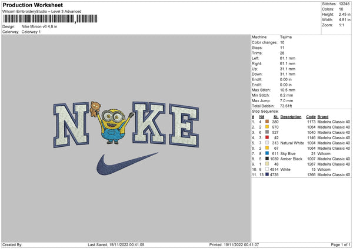The width and height of the screenshot is (353, 249).
Task: Click the Stops value 11
Action: point(282,48)
